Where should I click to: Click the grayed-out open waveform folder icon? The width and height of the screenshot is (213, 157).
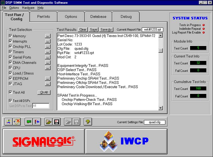[68, 122]
